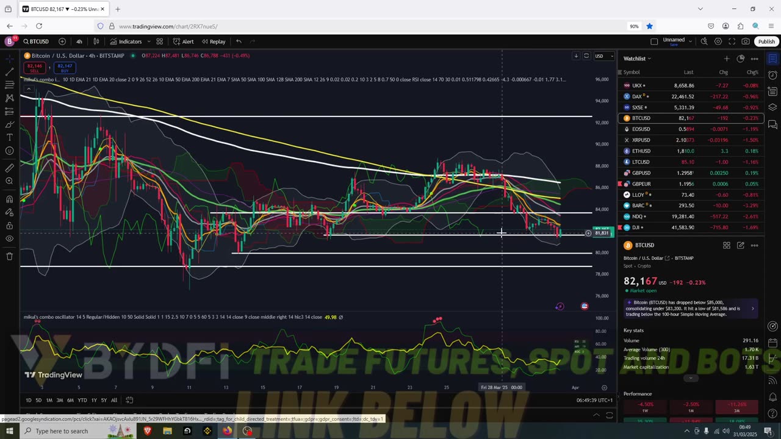The height and width of the screenshot is (439, 781).
Task: Select the text annotation tool
Action: (9, 138)
